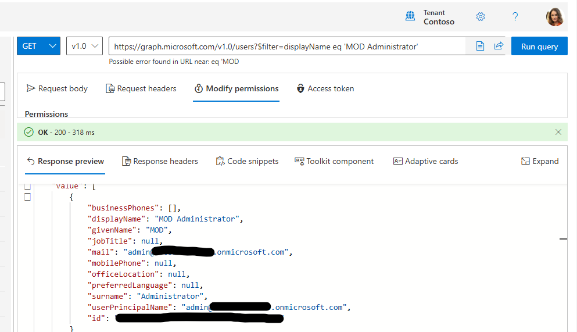Click the "id" JSON key
Viewport: 577px width, 332px height.
tap(96, 319)
